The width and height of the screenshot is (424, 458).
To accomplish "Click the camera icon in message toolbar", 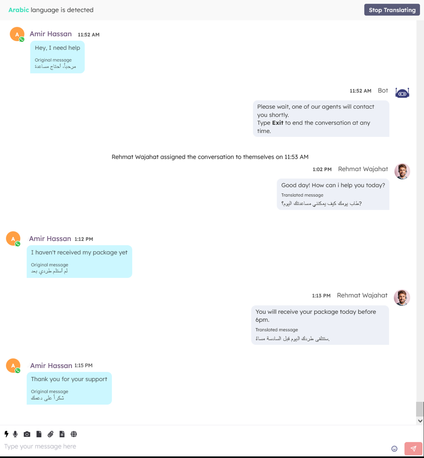I will coord(27,434).
